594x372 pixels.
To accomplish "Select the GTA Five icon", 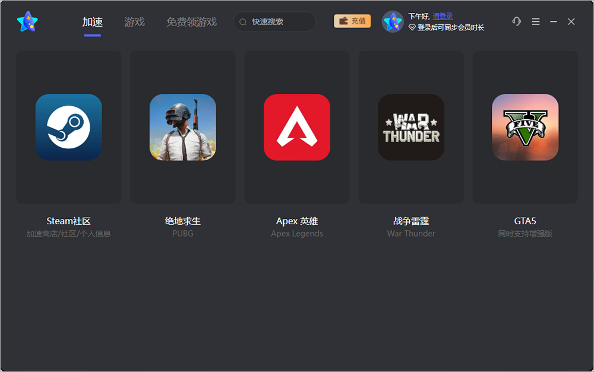I will click(525, 127).
